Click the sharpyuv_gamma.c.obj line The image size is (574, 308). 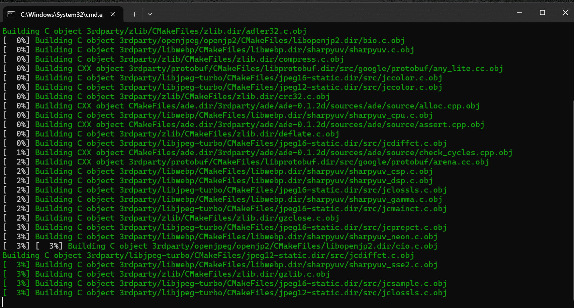click(222, 199)
